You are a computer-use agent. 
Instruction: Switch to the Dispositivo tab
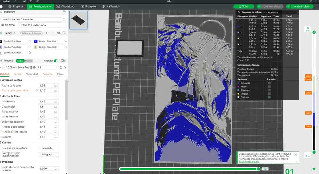tap(65, 6)
